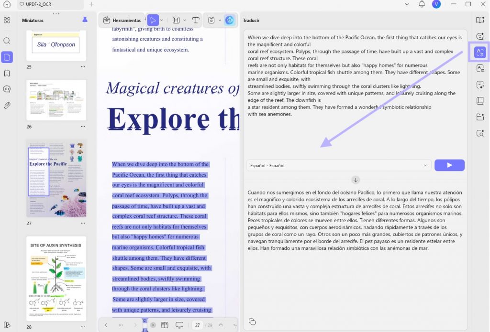The width and height of the screenshot is (490, 332).
Task: Open the highlighted Translate tool icon
Action: (480, 52)
